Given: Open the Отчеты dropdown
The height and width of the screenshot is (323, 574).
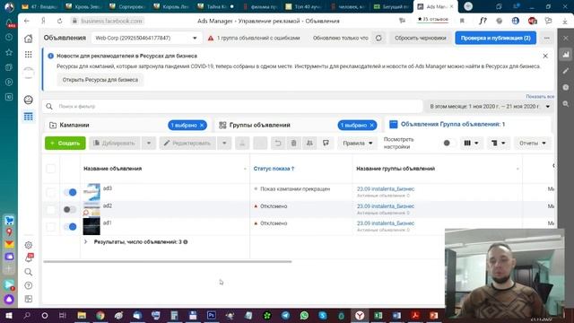Looking at the screenshot, I should click(x=532, y=144).
